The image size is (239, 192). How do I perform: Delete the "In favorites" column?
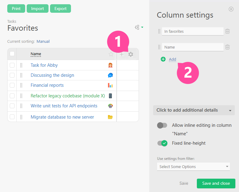(x=227, y=31)
